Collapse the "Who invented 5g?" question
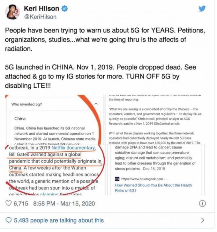 click(x=96, y=104)
